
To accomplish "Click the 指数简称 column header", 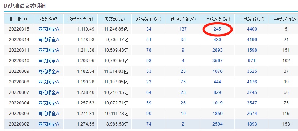I will [49, 19].
